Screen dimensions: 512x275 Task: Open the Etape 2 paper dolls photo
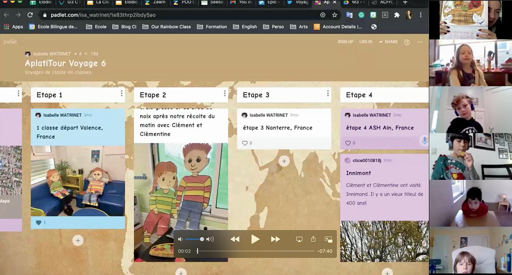(181, 202)
